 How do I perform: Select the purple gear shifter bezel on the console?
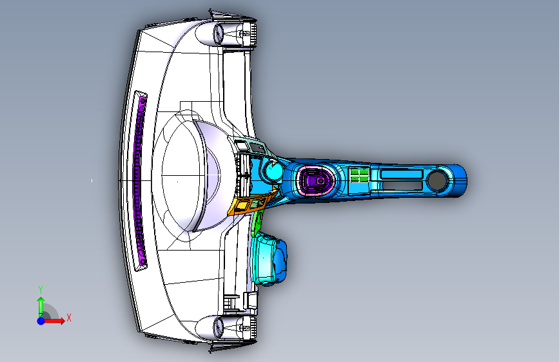coord(315,180)
